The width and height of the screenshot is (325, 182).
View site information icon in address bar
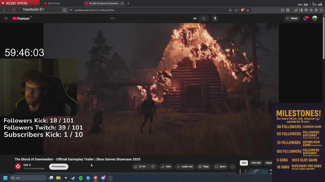[71, 10]
